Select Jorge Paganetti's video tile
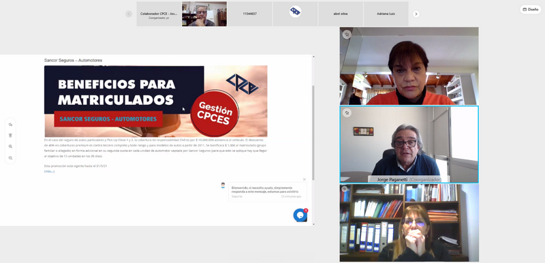Viewport: 545px width, 263px height. click(x=409, y=144)
